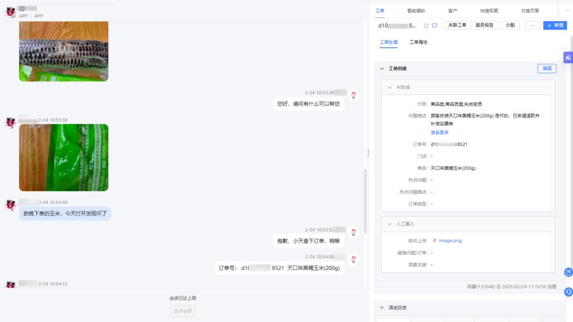Open the floating Ai assistant button
This screenshot has height=322, width=573.
click(x=568, y=57)
